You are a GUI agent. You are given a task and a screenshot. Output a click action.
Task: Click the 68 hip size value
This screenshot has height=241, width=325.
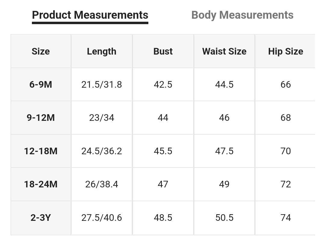click(285, 118)
